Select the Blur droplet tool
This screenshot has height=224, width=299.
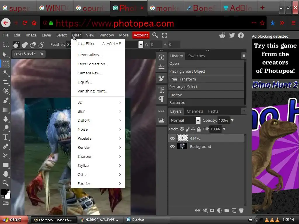point(6,119)
